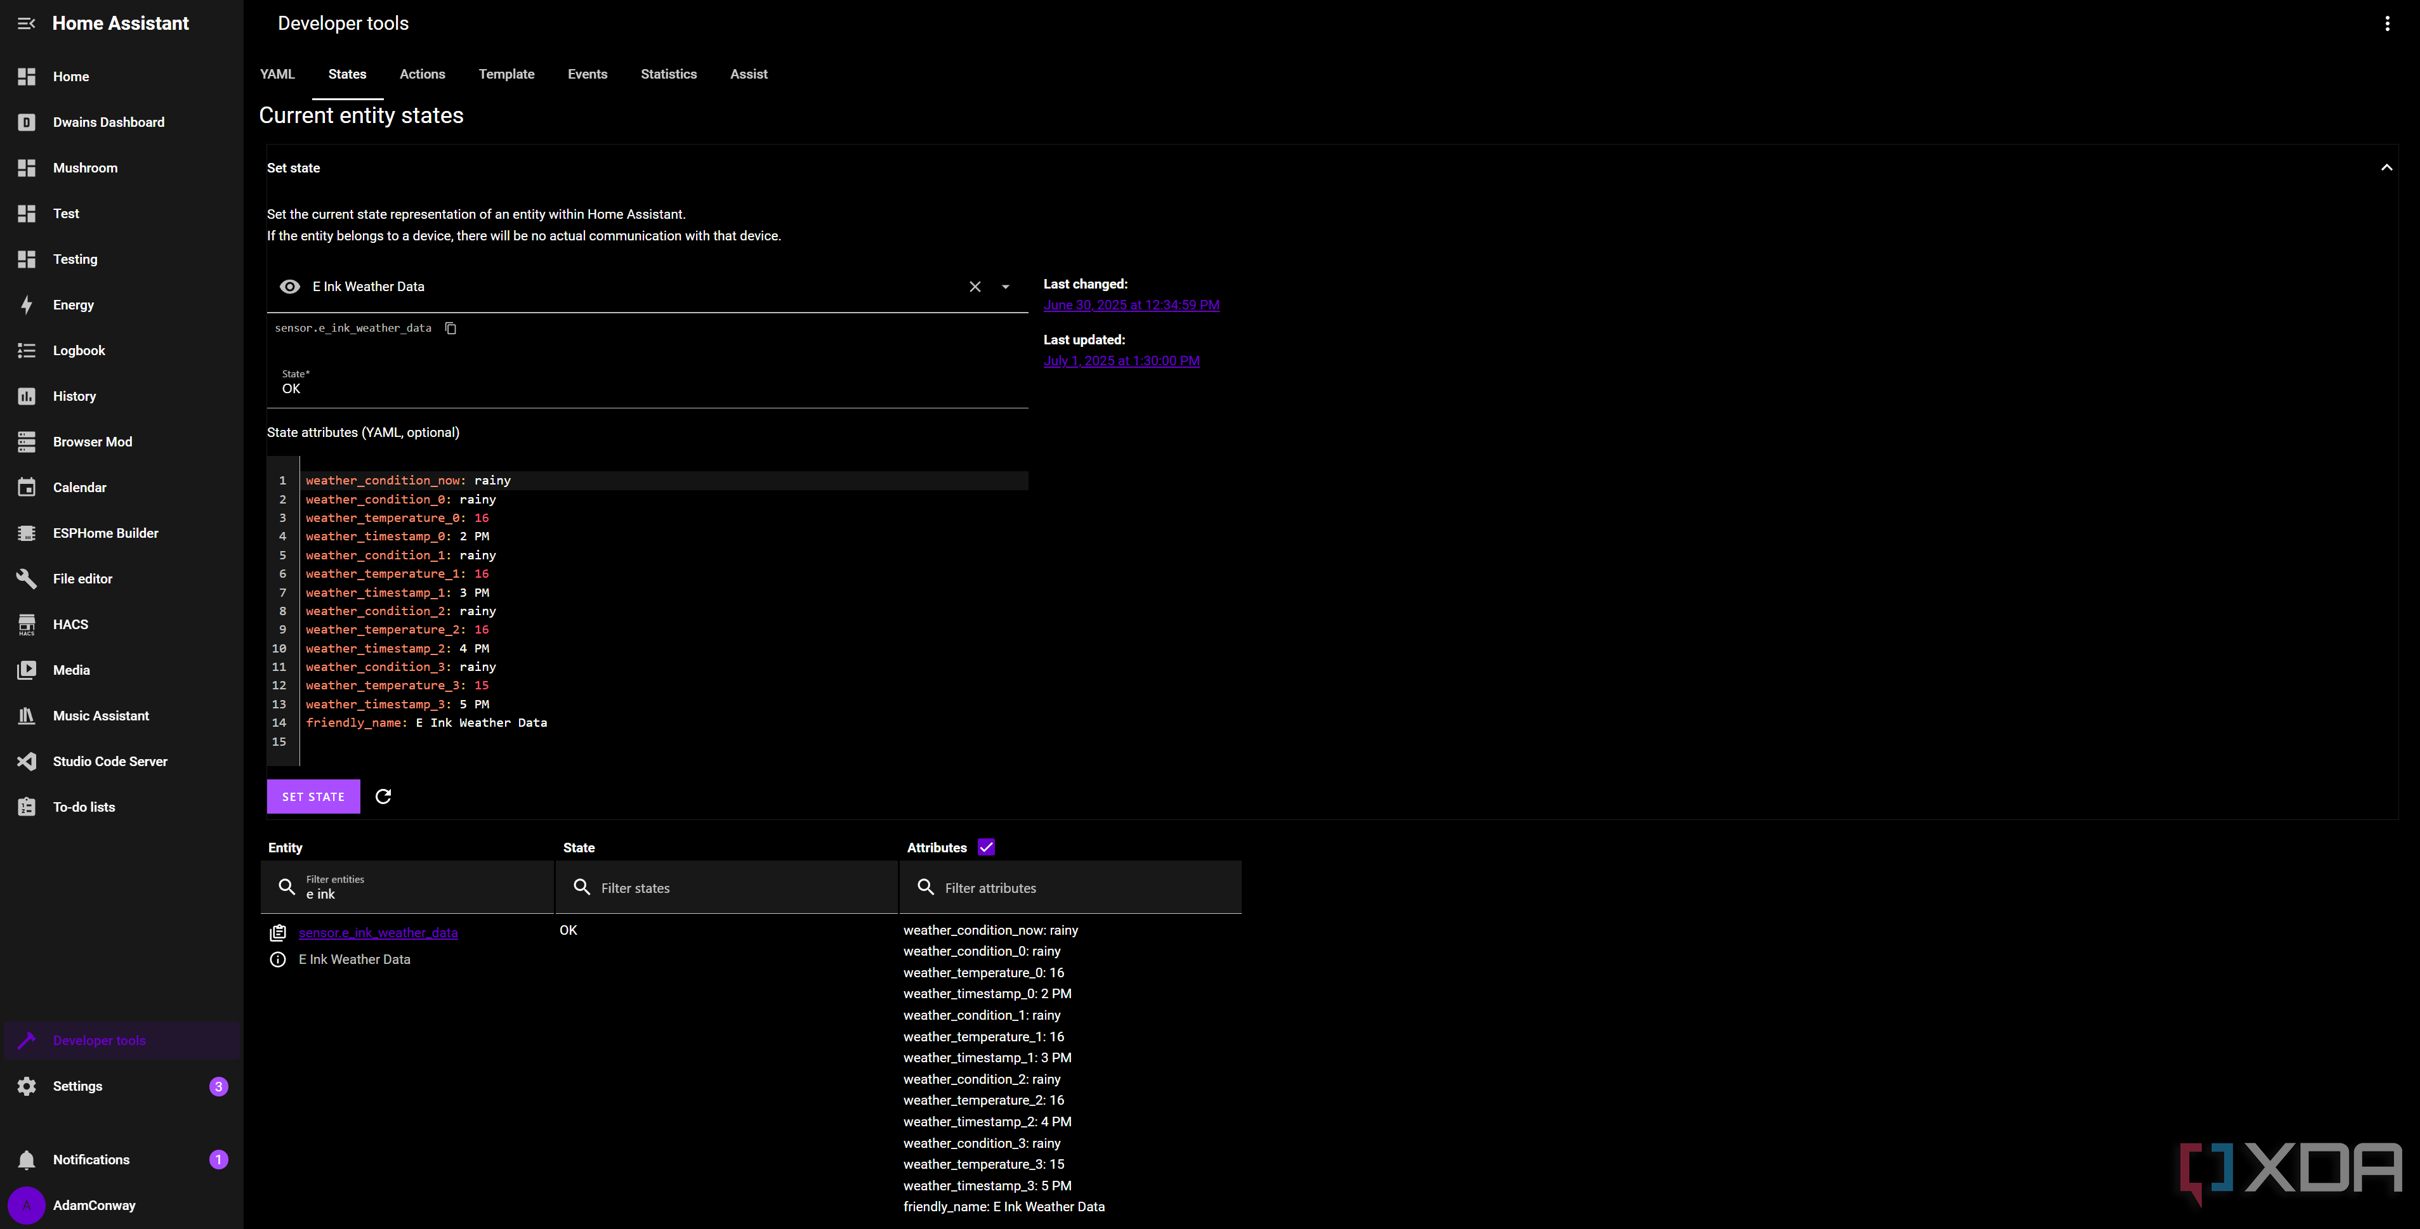Image resolution: width=2420 pixels, height=1229 pixels.
Task: Collapse the Set state section chevron
Action: click(2386, 167)
